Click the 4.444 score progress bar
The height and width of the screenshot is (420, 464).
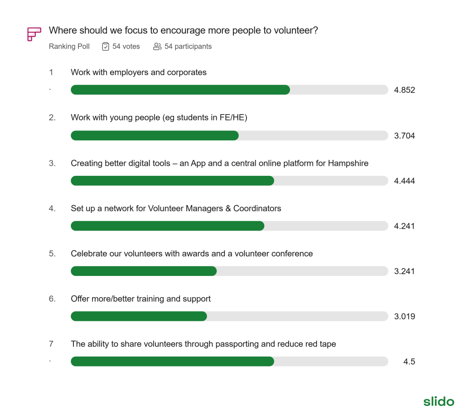click(229, 181)
